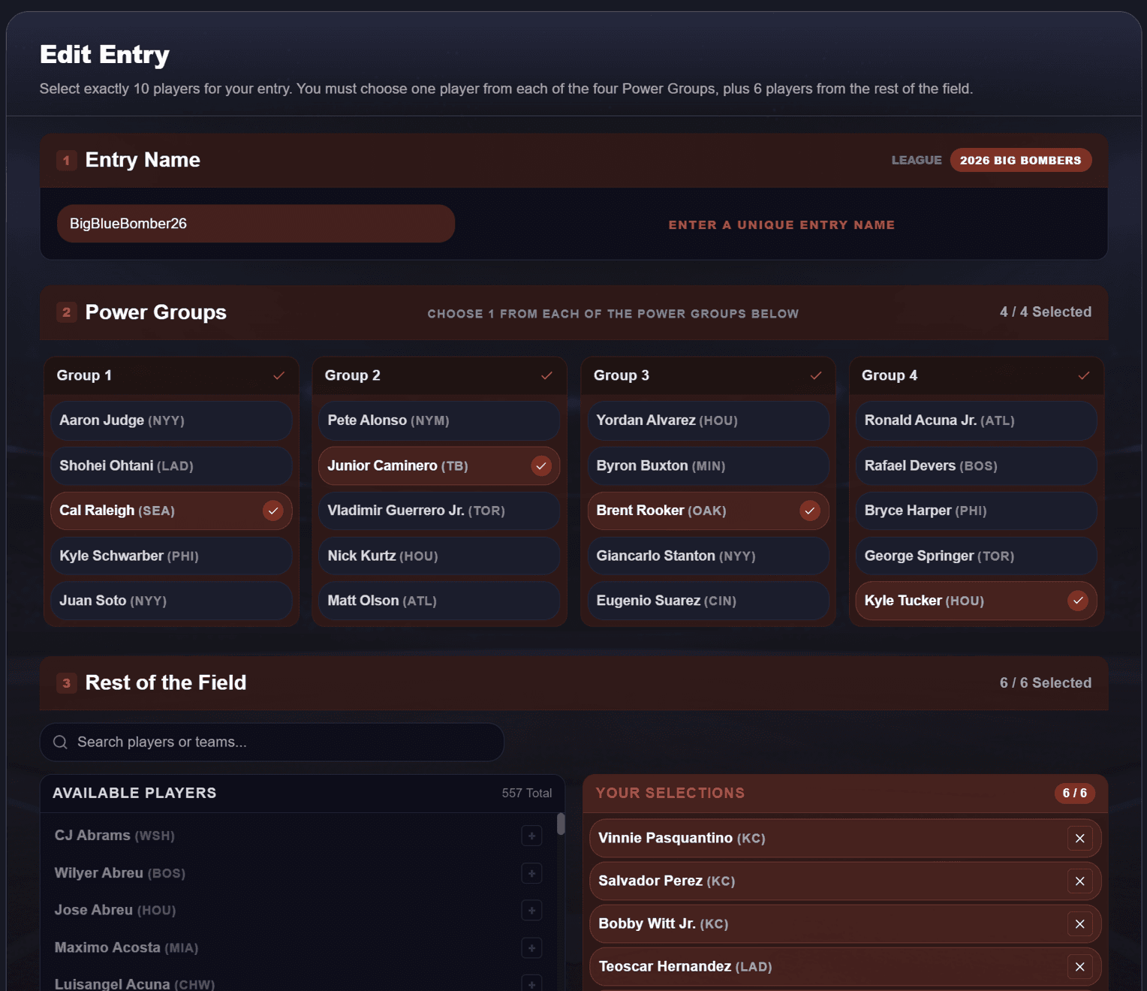Remove Salvador Perez using the X icon
Image resolution: width=1147 pixels, height=991 pixels.
(1079, 881)
